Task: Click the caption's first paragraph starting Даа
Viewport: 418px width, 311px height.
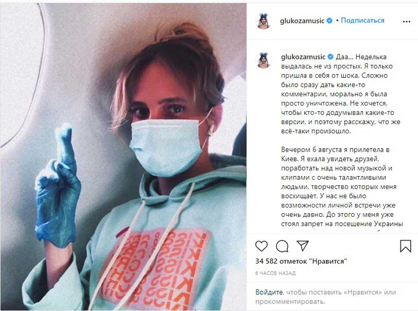Action: click(x=341, y=94)
